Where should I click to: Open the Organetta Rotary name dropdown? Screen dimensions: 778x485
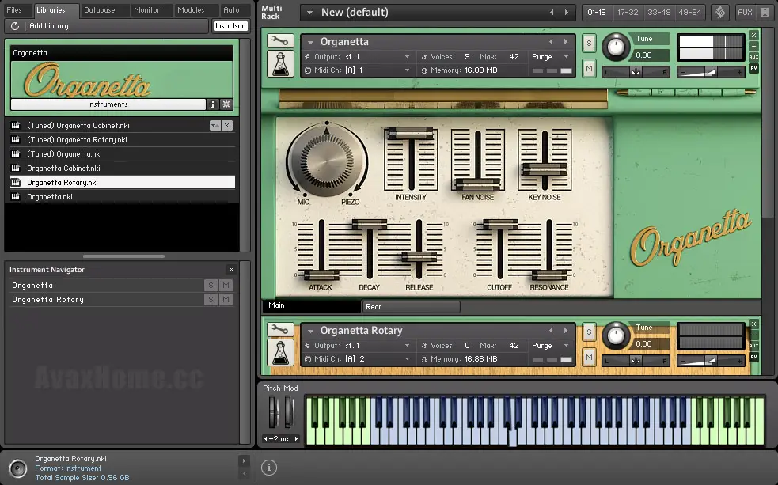tap(310, 331)
